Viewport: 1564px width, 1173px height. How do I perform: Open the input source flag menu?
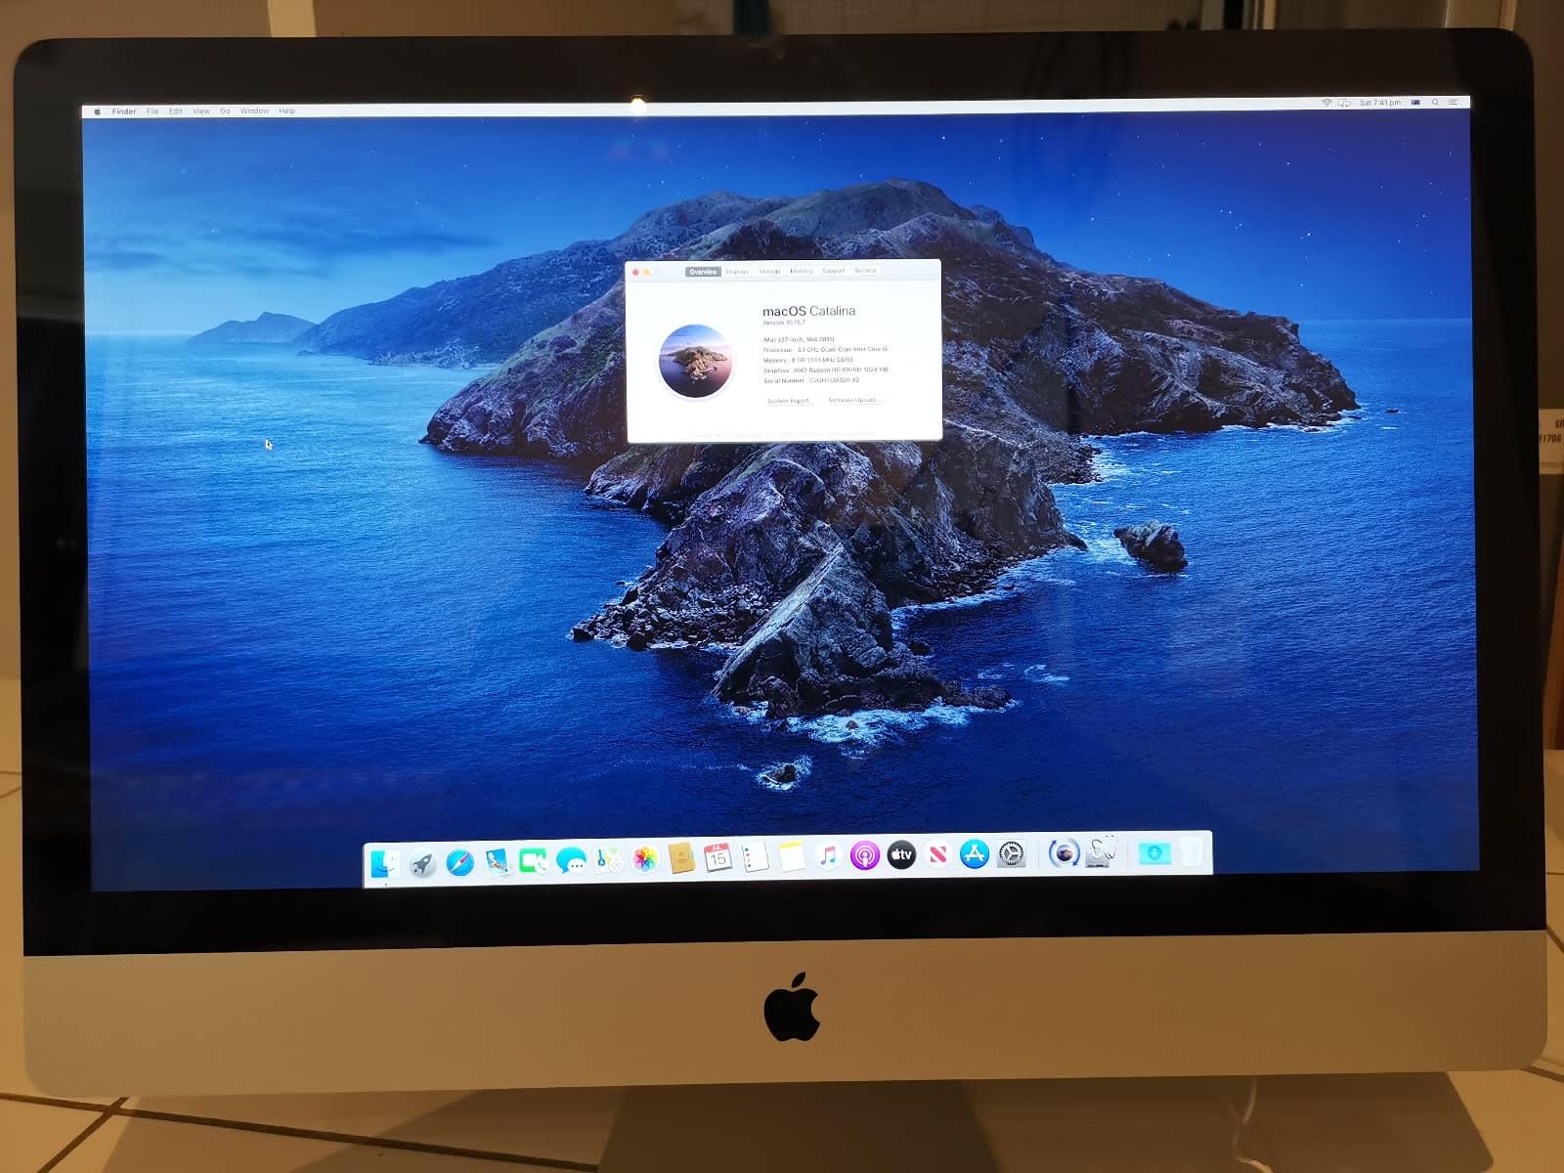coord(1415,103)
